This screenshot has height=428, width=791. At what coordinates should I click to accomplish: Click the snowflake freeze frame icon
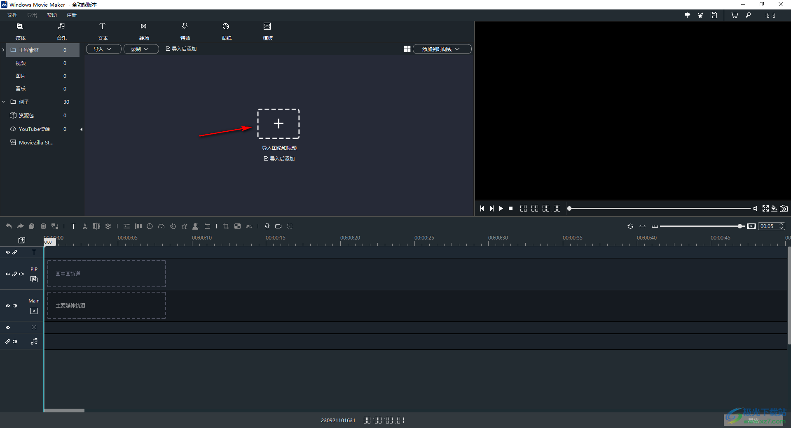tap(108, 226)
